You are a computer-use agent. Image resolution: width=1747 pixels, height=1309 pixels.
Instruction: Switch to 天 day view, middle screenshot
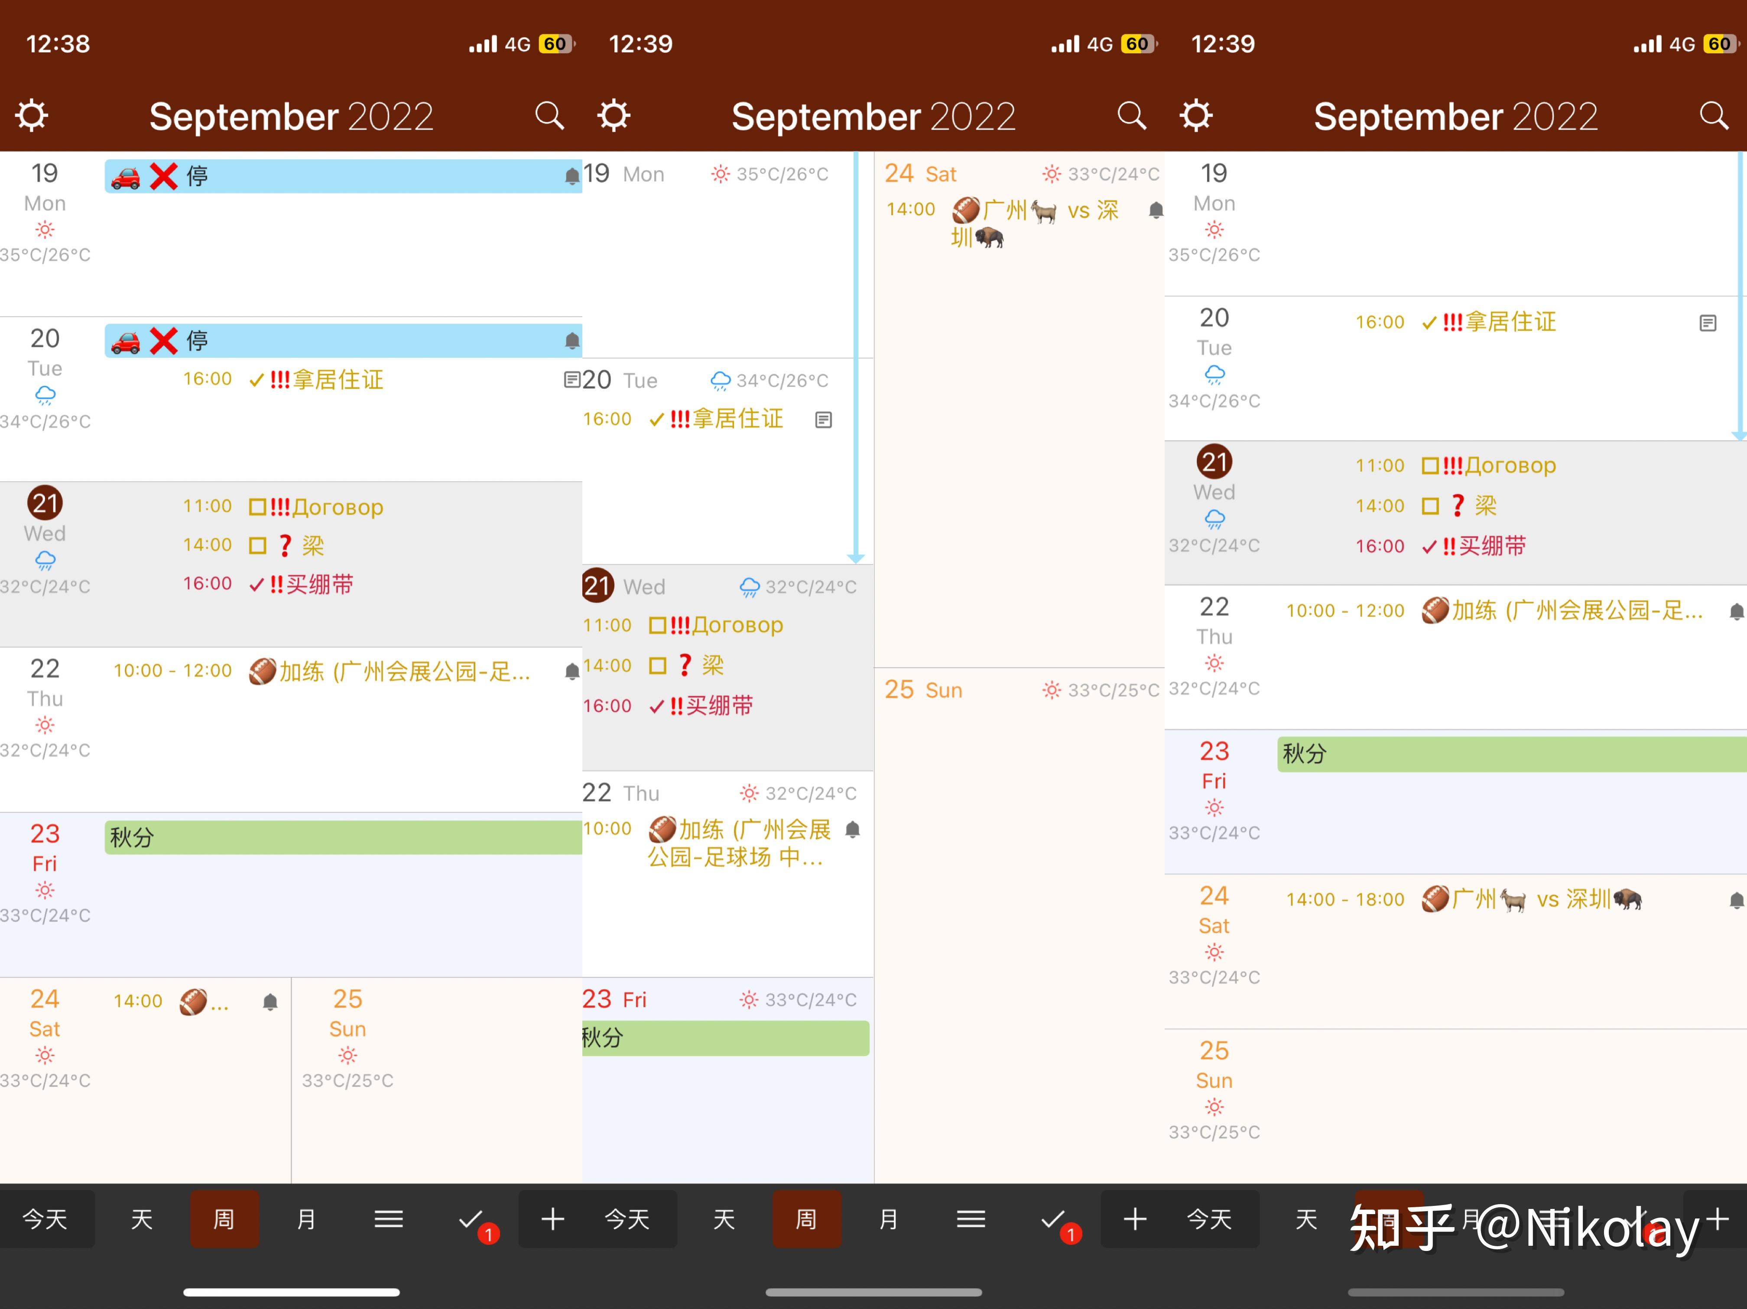coord(724,1219)
